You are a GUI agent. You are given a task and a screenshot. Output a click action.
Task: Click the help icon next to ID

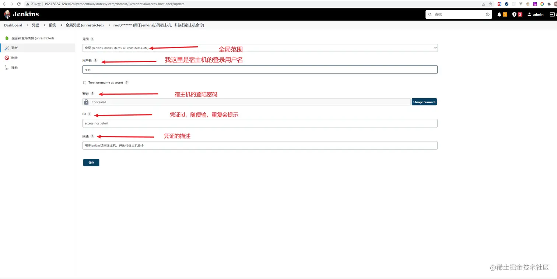pyautogui.click(x=90, y=114)
